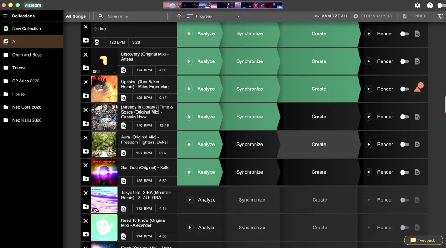The width and height of the screenshot is (446, 248).
Task: Open song search icon for Tokyo feat. XIRA
Action: coord(124,208)
